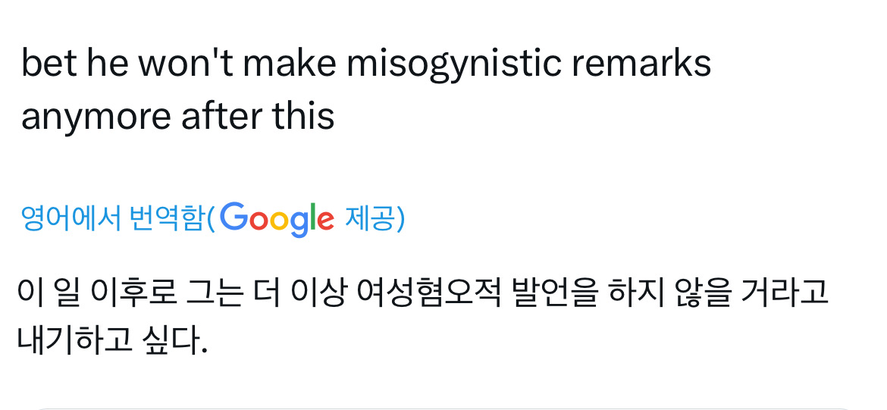Click the red 'e' in Google logo
887x410 pixels.
[x=324, y=221]
